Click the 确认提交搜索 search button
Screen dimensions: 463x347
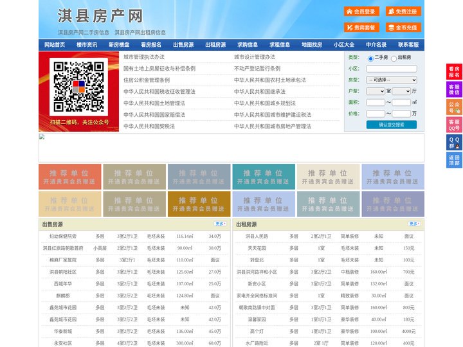point(392,125)
